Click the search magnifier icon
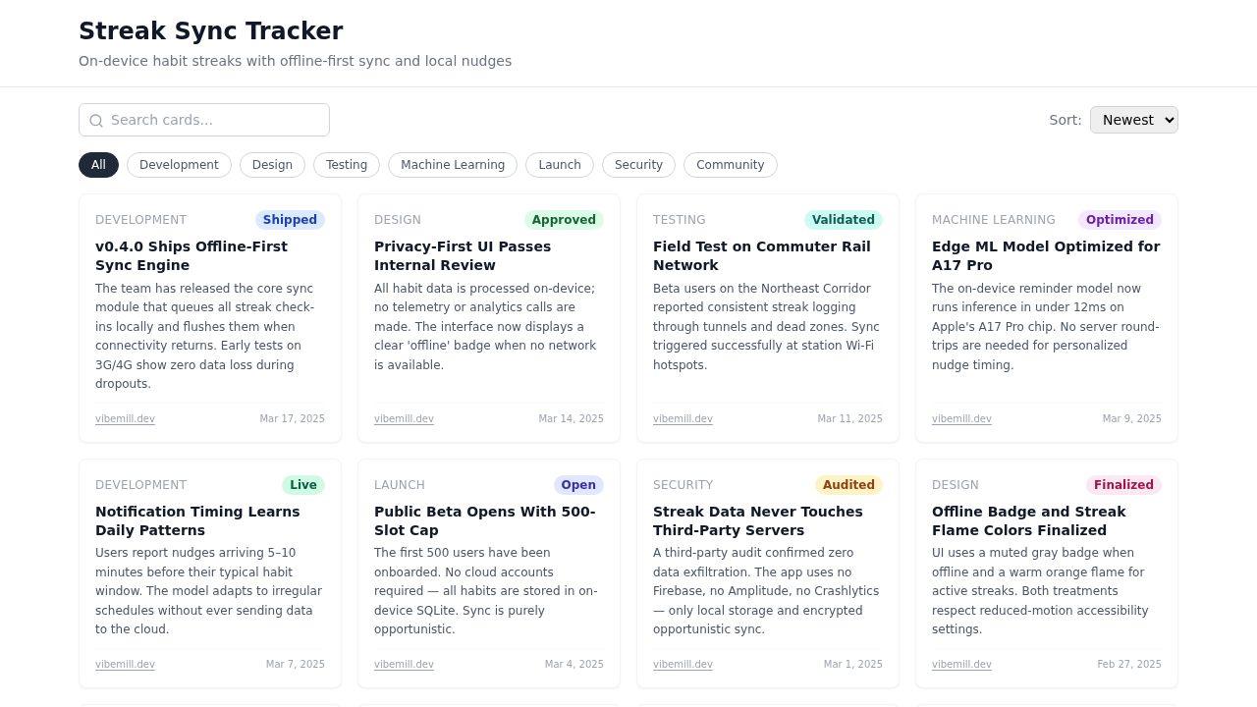 click(96, 121)
